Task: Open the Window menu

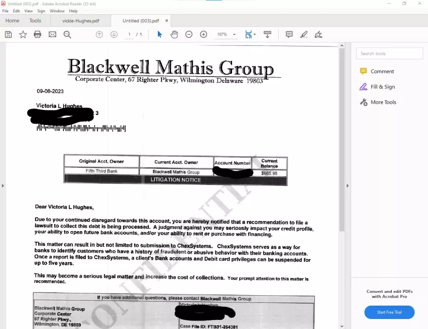Action: 57,11
